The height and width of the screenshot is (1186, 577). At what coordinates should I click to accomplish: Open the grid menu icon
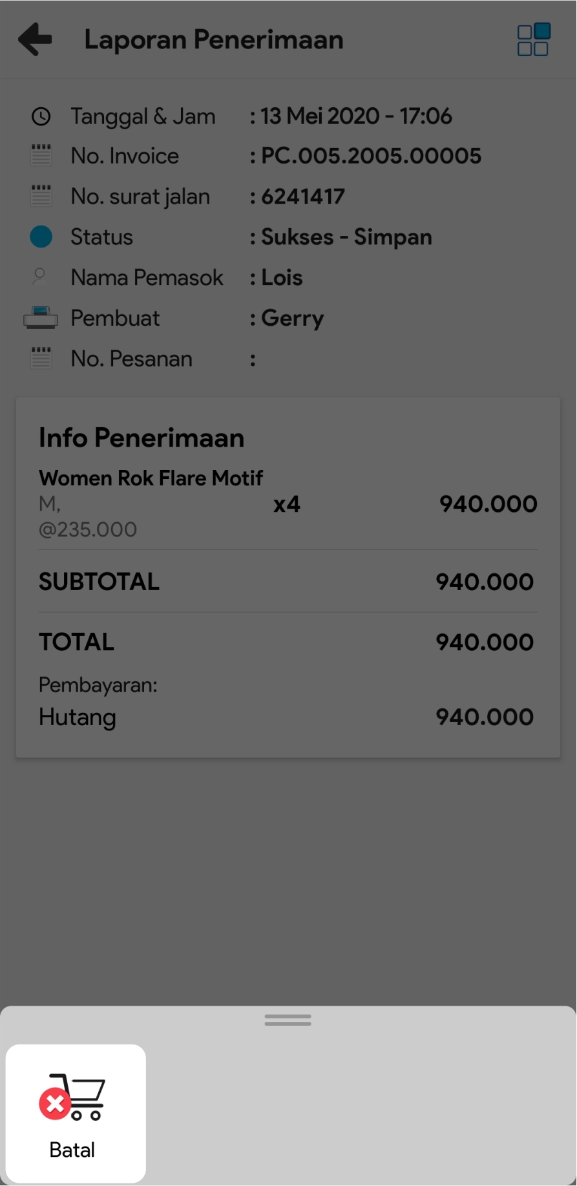point(533,40)
